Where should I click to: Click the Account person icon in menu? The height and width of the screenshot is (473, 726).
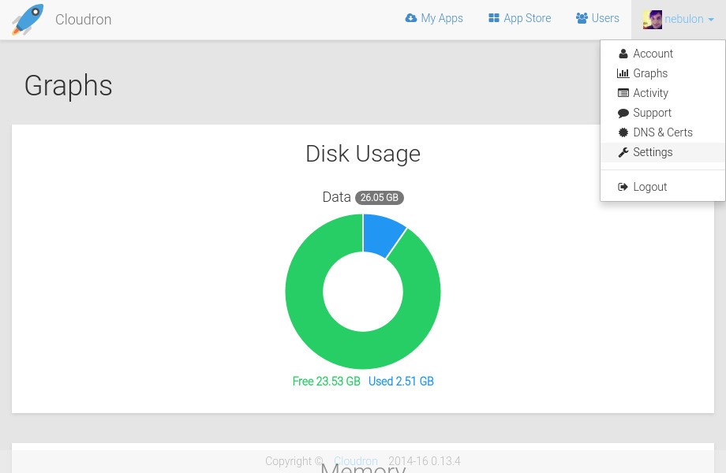(623, 54)
